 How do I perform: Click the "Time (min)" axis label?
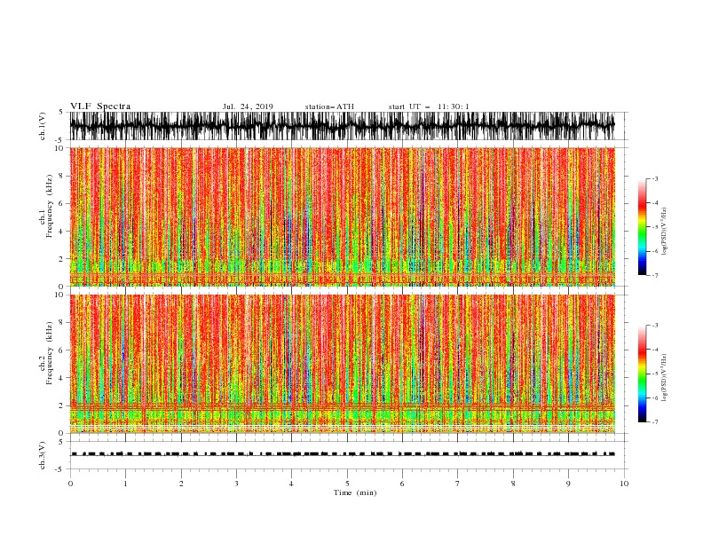coord(355,492)
